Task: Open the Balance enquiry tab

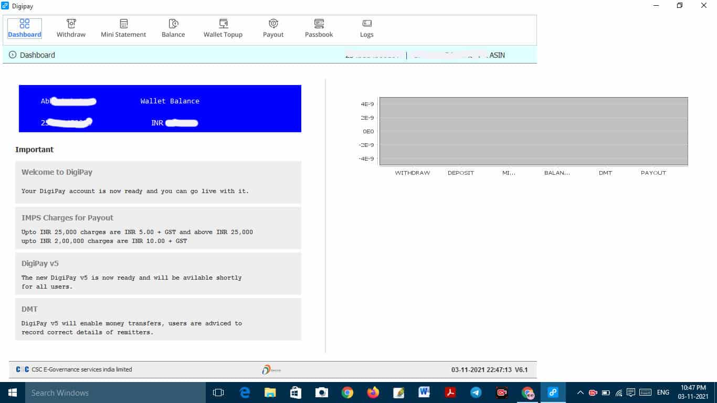Action: [x=173, y=28]
